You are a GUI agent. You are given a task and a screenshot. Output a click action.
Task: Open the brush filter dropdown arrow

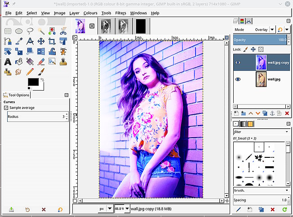(x=287, y=132)
